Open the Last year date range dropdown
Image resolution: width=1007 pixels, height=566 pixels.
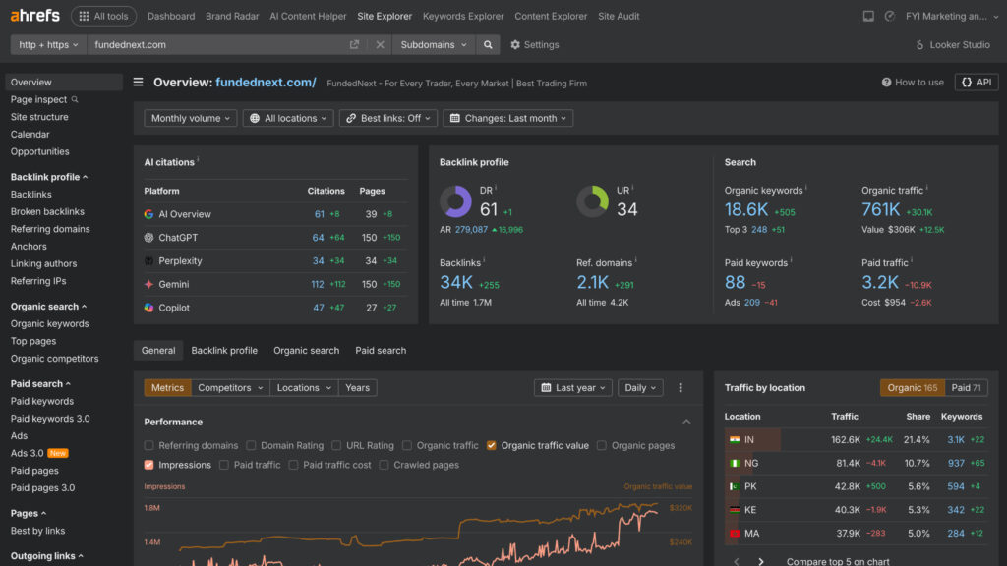(x=573, y=387)
